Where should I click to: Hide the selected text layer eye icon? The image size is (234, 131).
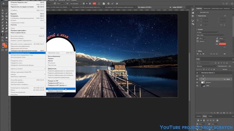(197, 79)
